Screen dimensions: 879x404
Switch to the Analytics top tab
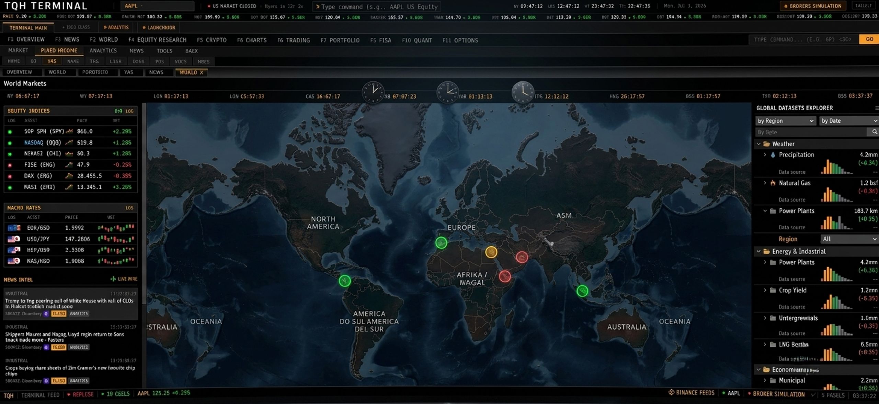click(116, 27)
